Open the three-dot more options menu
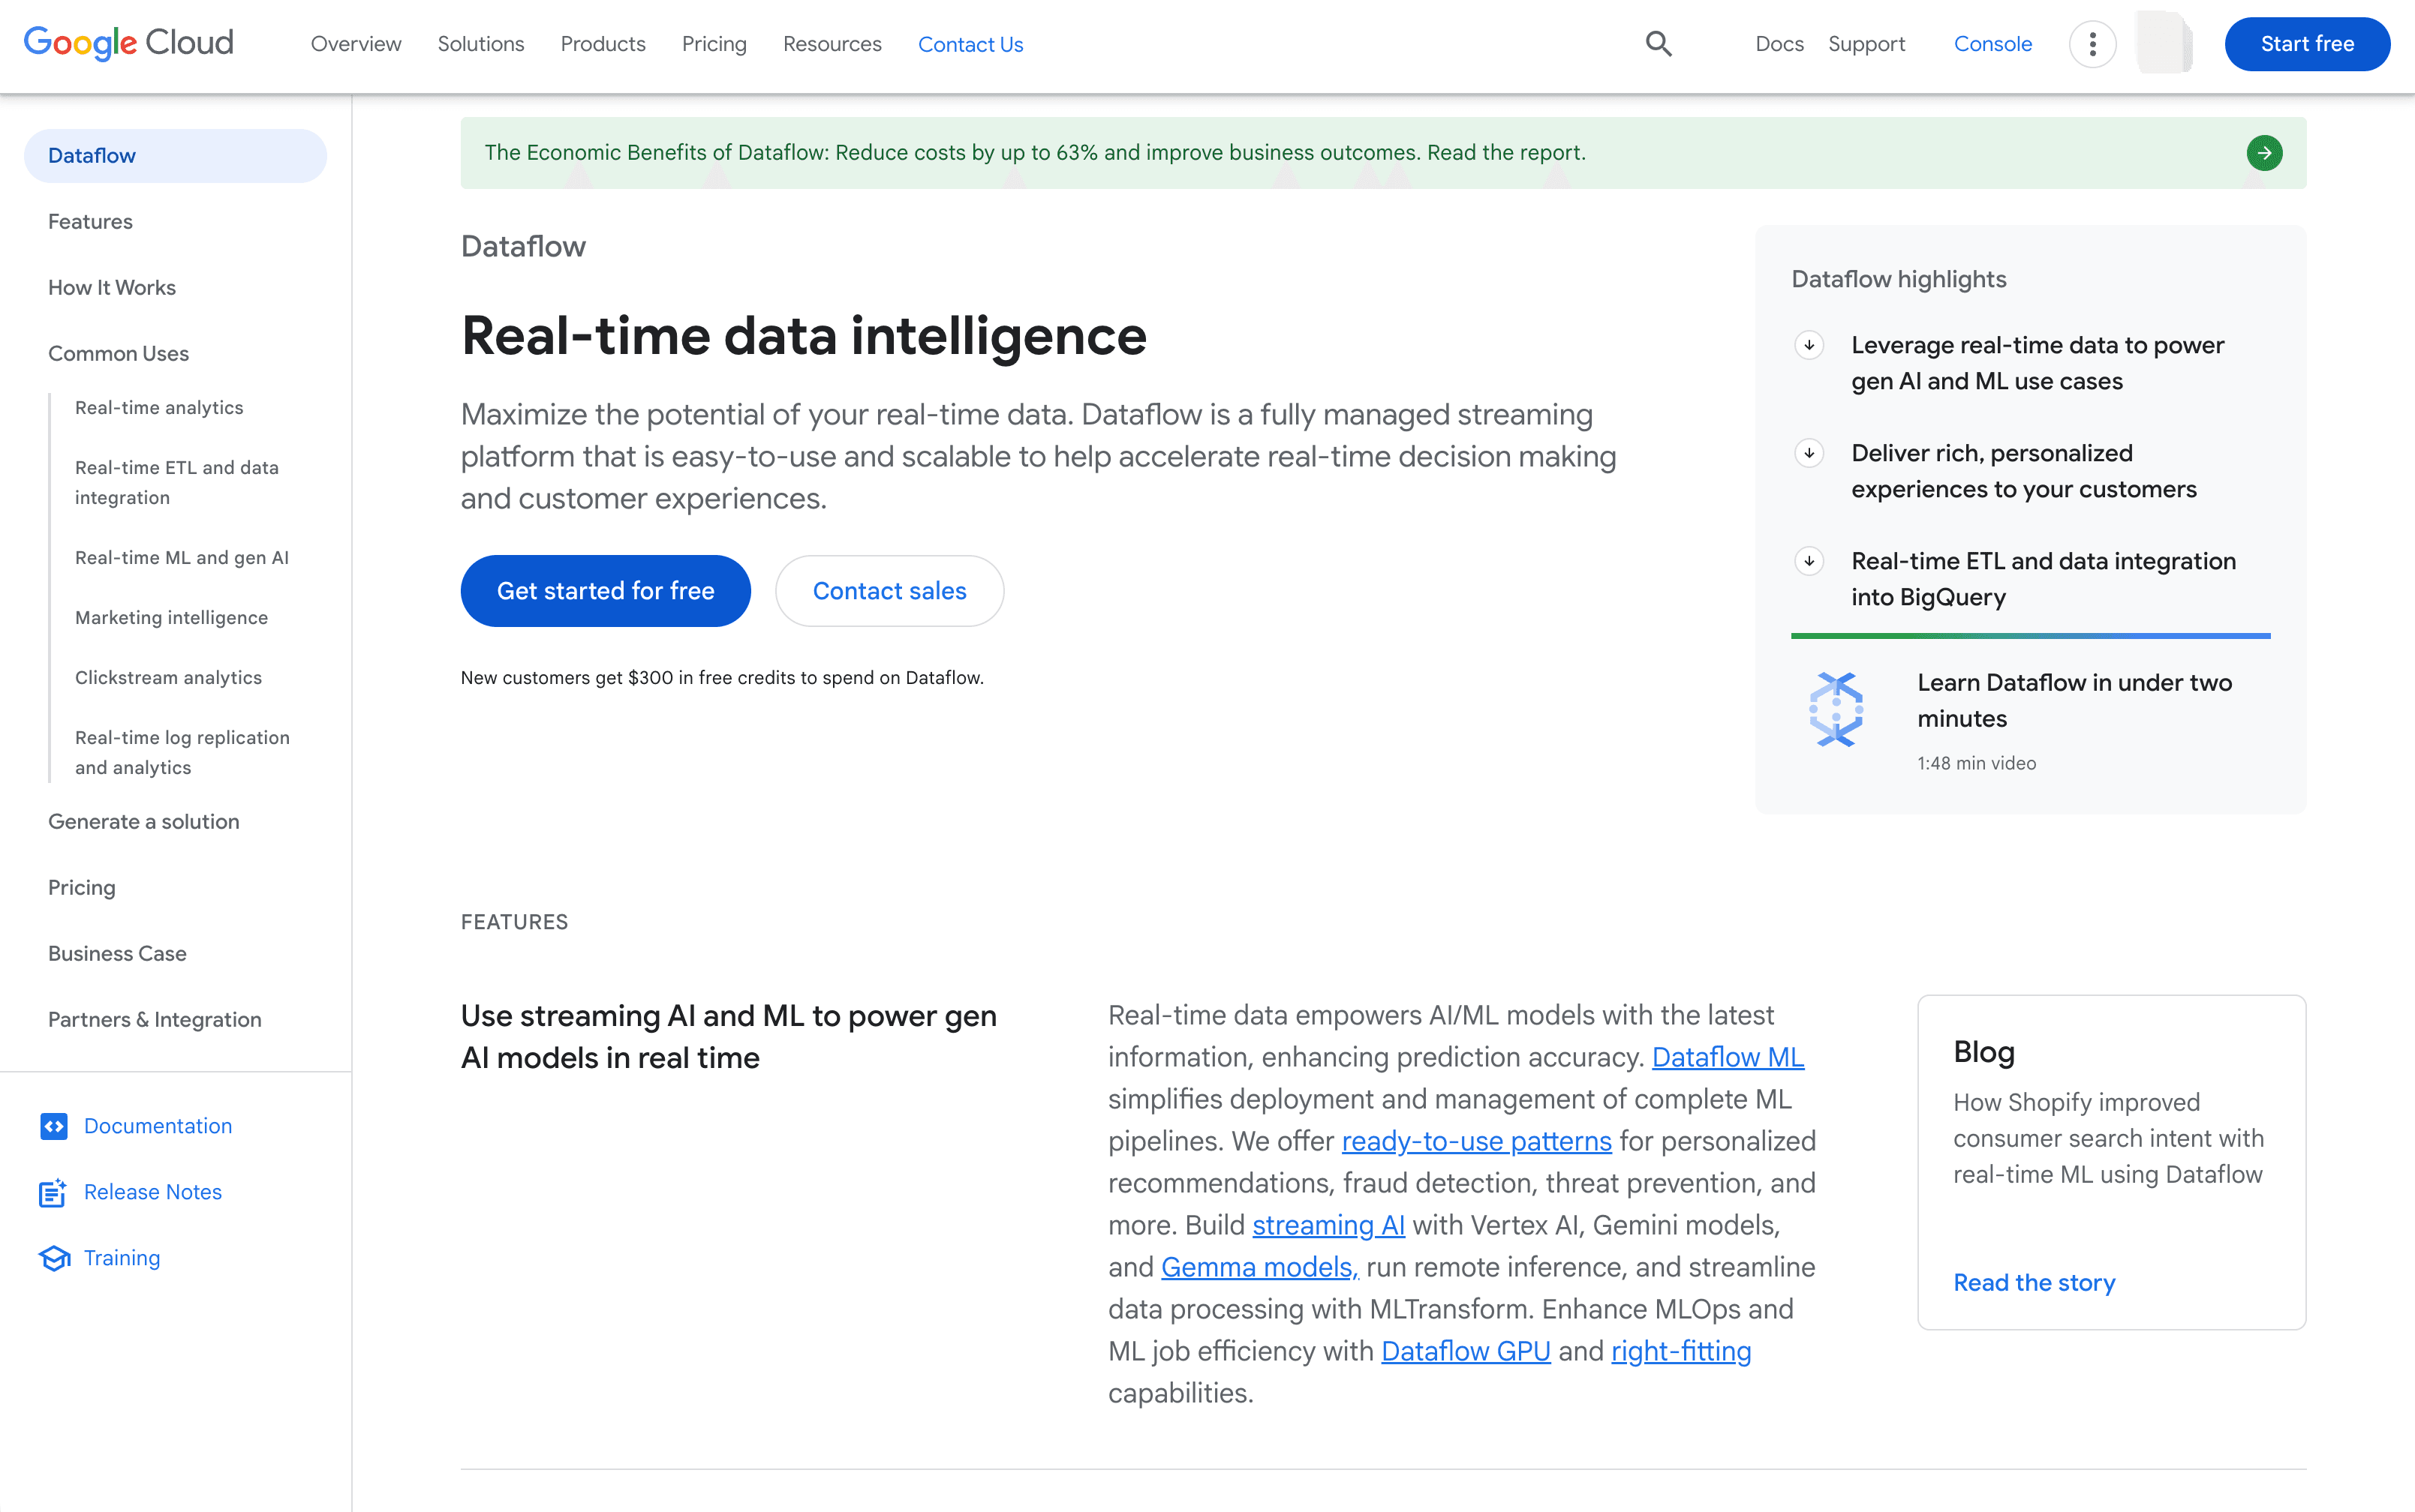 tap(2092, 44)
